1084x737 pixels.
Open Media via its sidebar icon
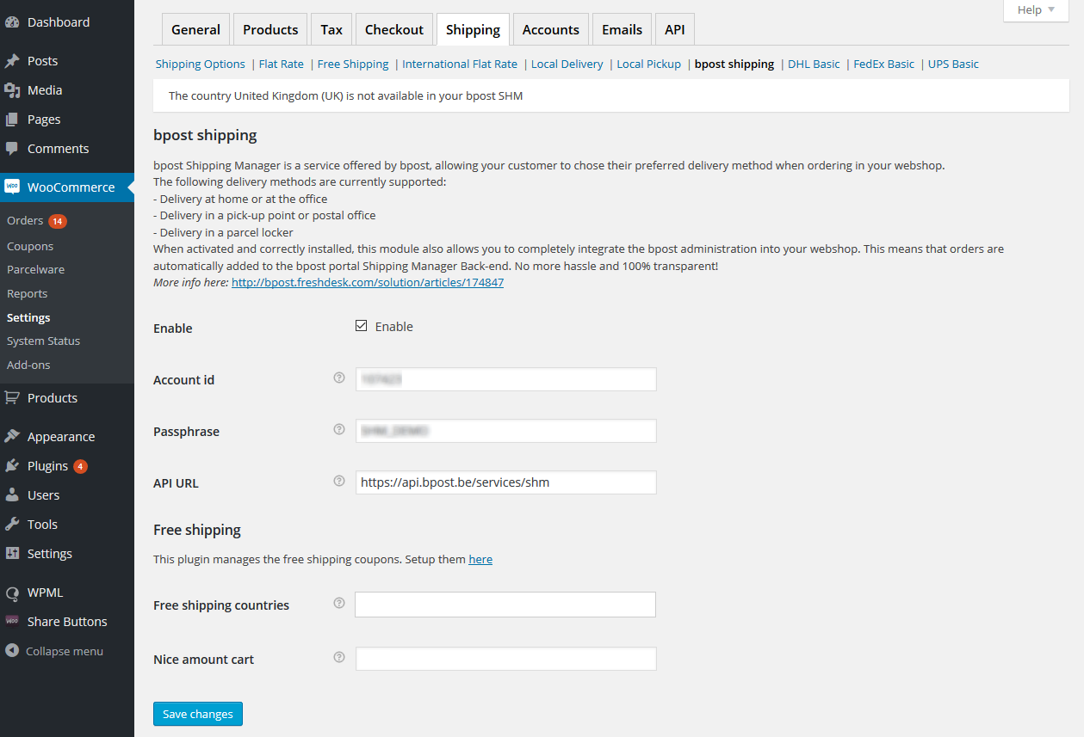tap(12, 90)
